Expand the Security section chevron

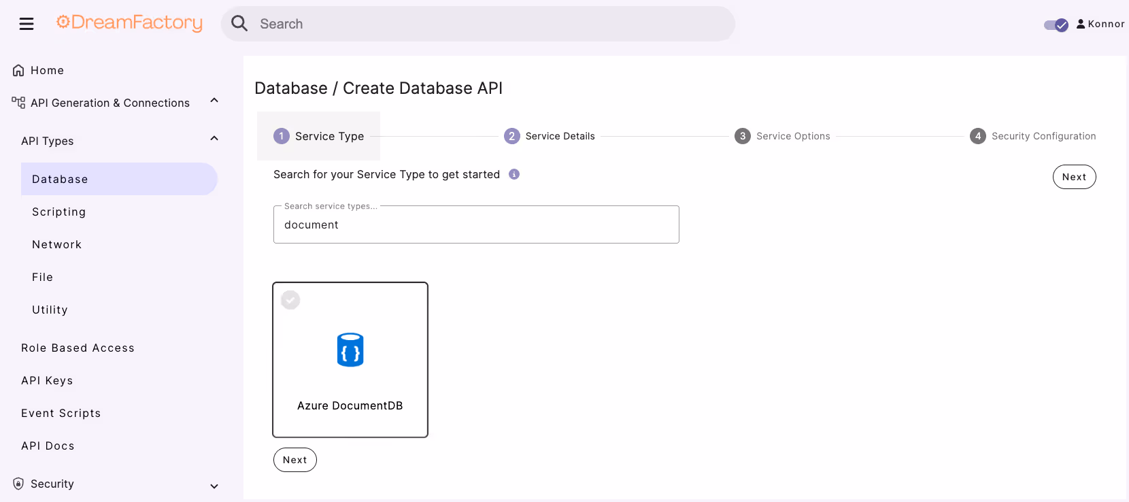[214, 486]
